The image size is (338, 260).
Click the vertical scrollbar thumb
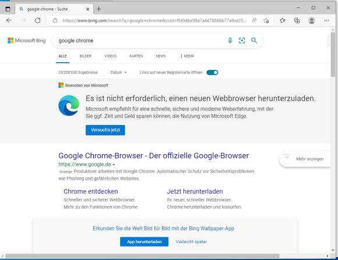pos(333,54)
